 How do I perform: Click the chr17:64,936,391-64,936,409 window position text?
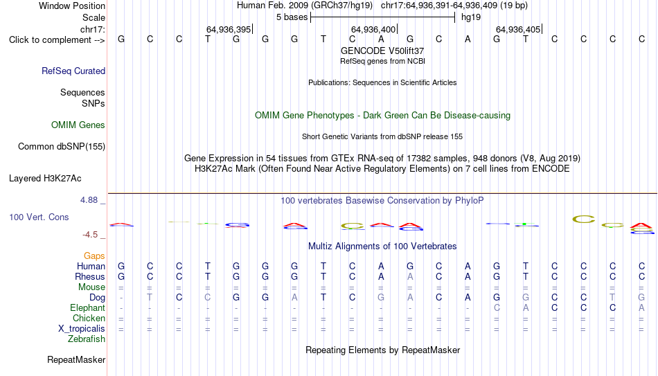(454, 6)
